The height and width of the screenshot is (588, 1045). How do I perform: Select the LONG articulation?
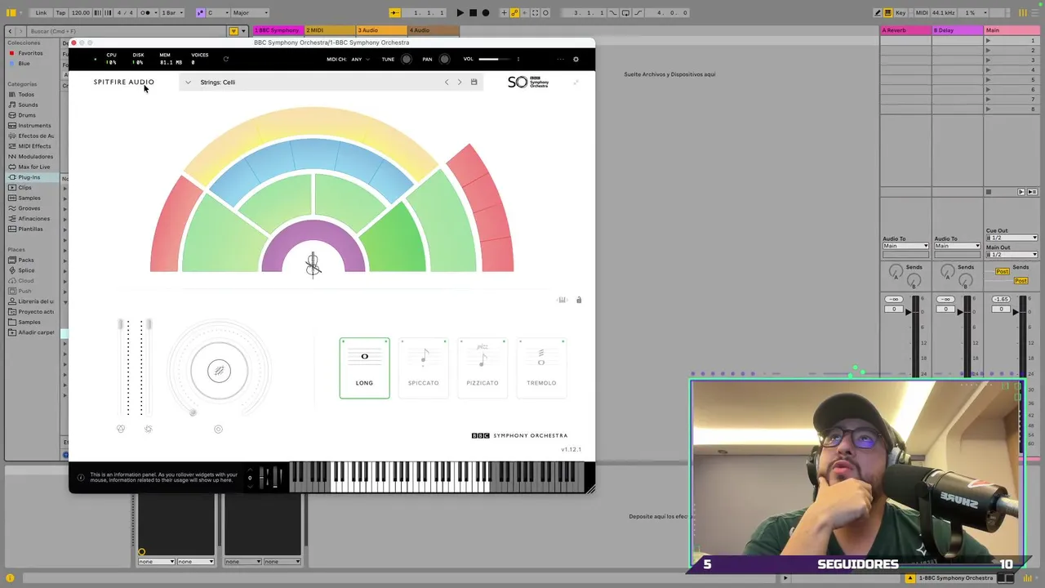365,368
